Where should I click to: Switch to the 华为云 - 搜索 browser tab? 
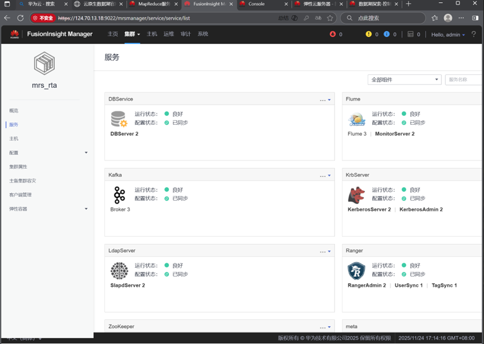pos(43,4)
